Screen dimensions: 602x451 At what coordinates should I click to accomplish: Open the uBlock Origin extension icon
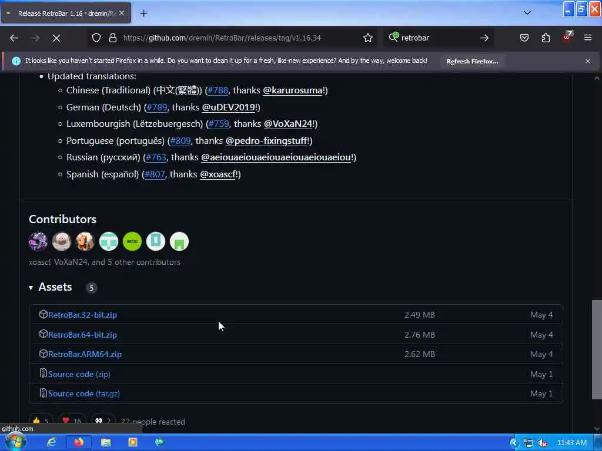(x=567, y=37)
